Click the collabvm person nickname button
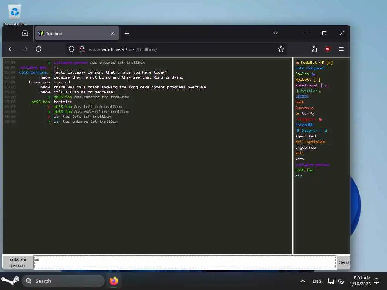This screenshot has width=387, height=290. 18,262
